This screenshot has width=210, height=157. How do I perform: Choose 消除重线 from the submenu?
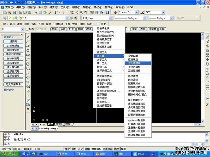138,80
